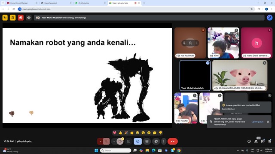The image size is (275, 154).
Task: Open the people panel icon
Action: (256, 141)
